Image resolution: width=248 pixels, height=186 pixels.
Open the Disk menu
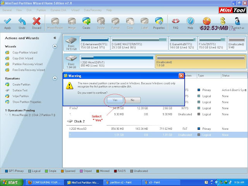click(29, 10)
